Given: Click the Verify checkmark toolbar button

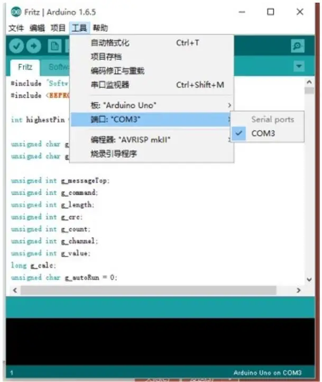Looking at the screenshot, I should click(16, 46).
